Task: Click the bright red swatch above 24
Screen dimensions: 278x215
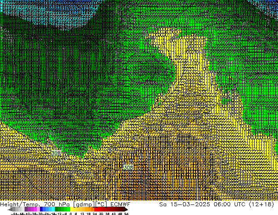Action: (96, 209)
